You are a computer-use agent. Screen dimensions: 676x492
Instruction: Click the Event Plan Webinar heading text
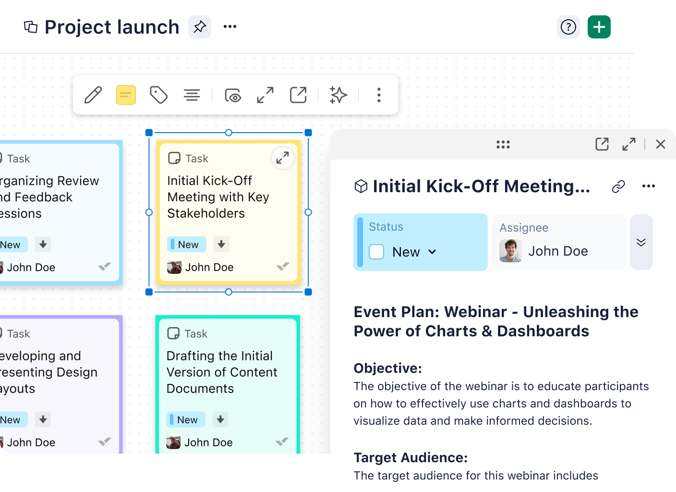pyautogui.click(x=496, y=321)
